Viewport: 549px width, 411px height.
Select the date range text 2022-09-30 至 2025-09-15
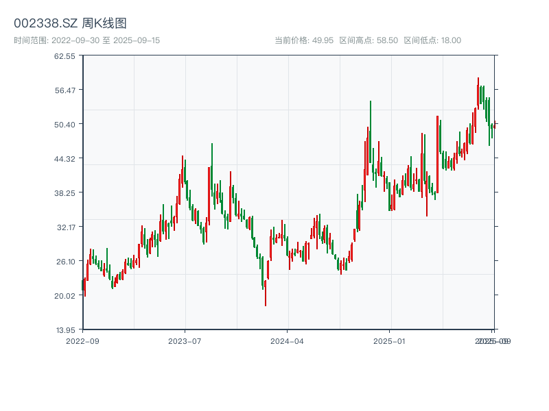coord(106,40)
